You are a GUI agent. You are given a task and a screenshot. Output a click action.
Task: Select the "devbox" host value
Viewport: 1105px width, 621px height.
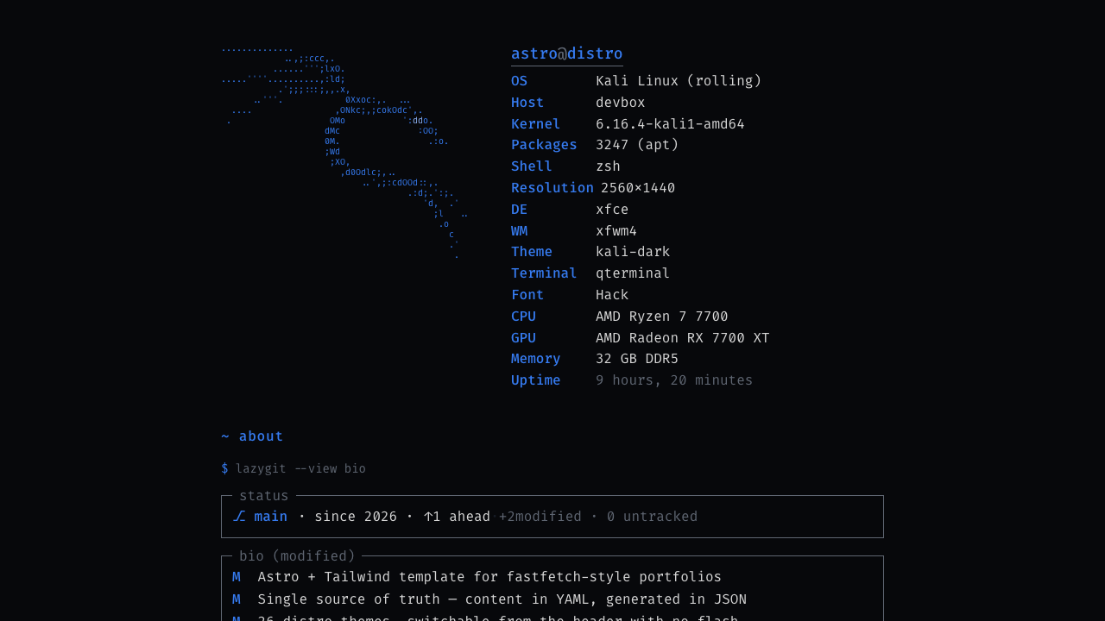tap(621, 103)
